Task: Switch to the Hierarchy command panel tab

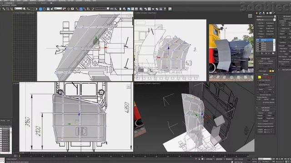Action: click(264, 13)
